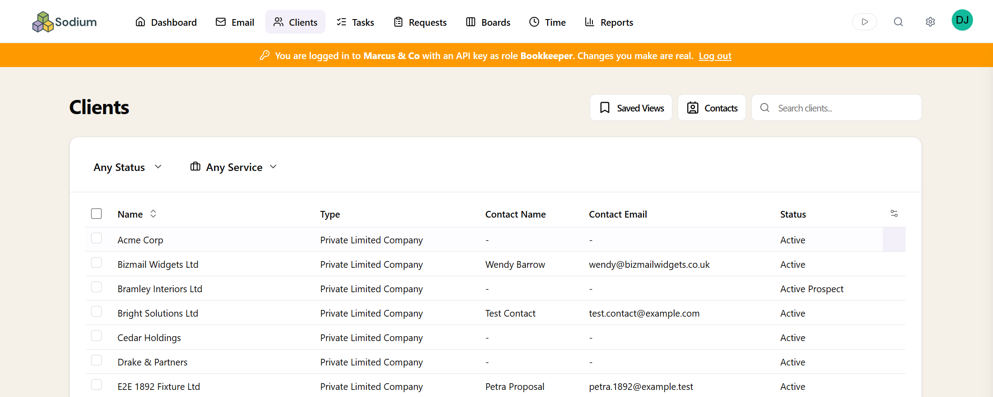Screen dimensions: 993x397
Task: Open Reports page
Action: (609, 22)
